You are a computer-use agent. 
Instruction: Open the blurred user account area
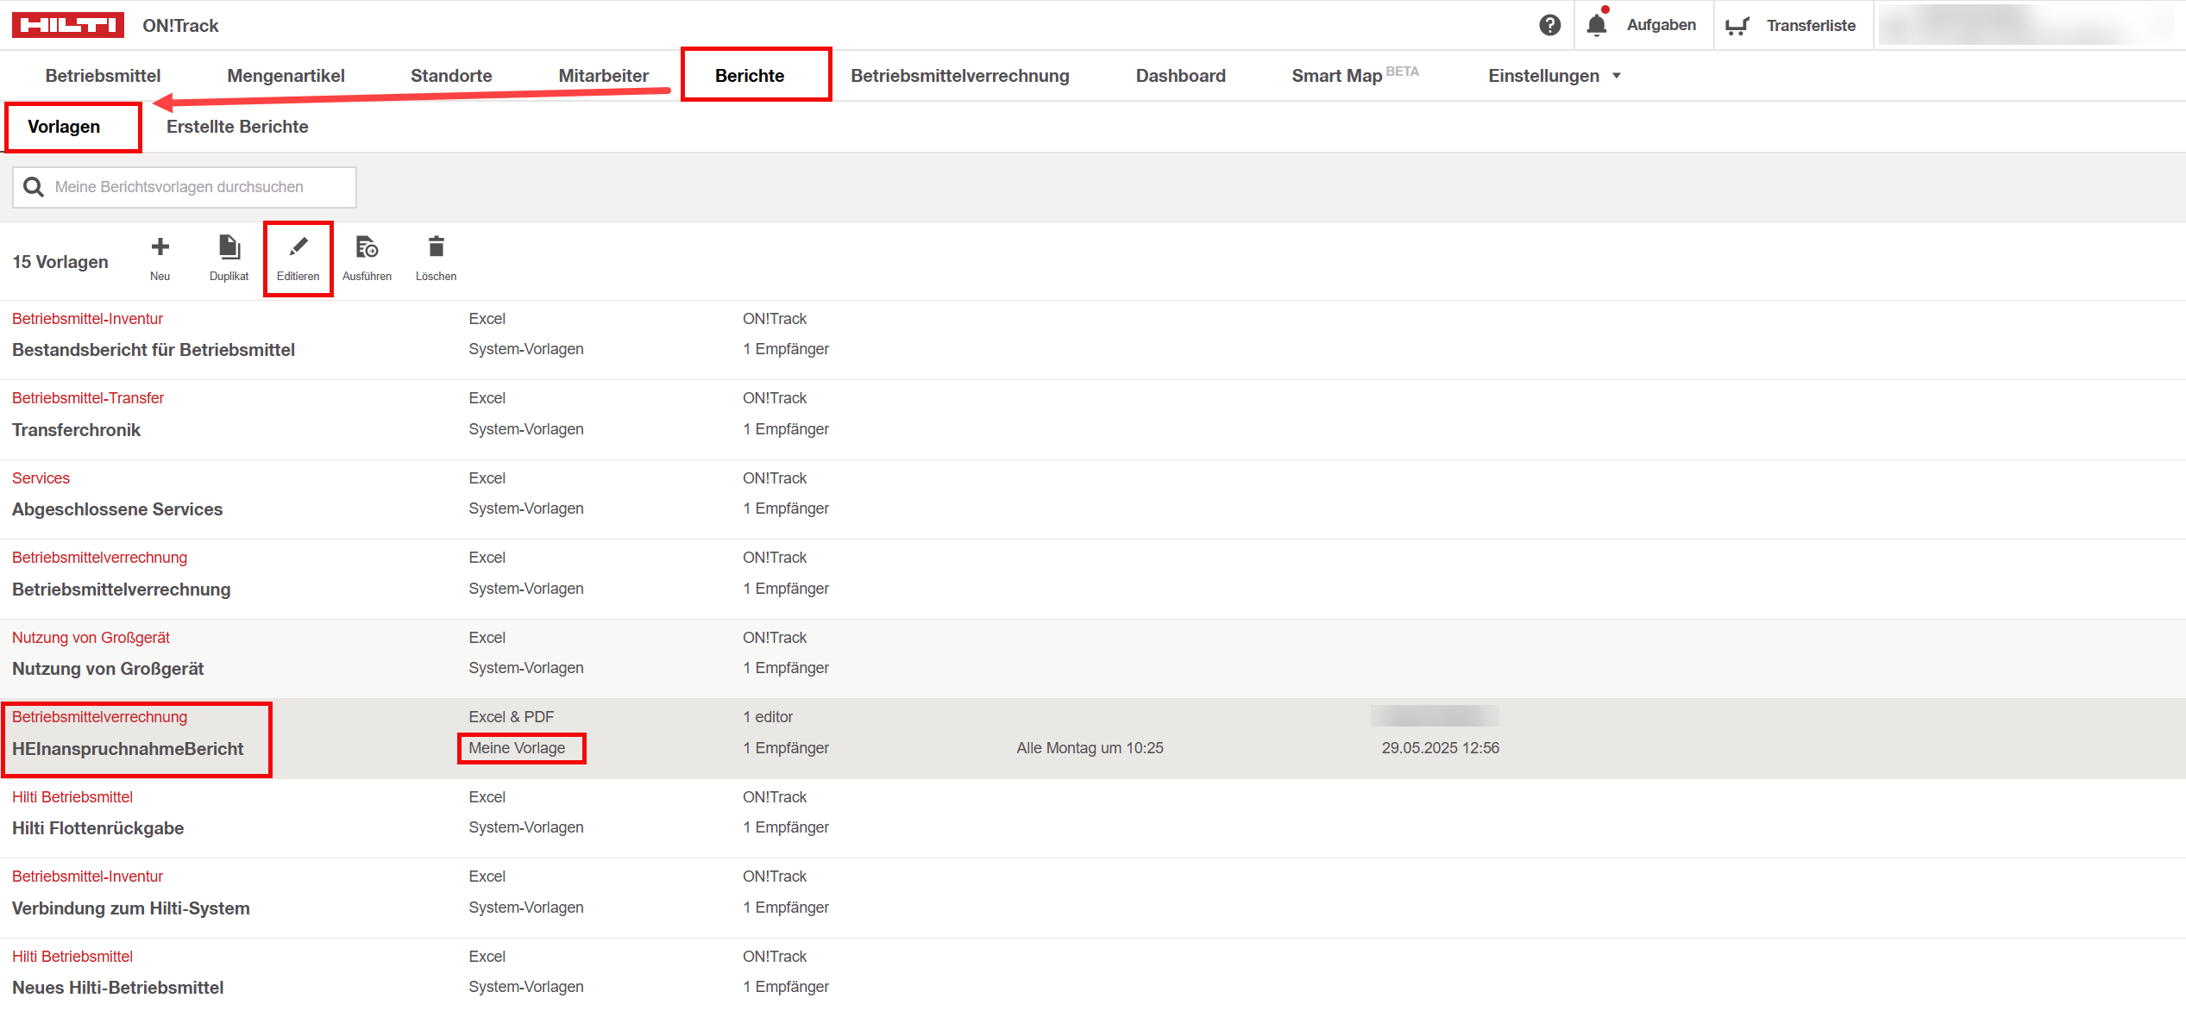click(2029, 25)
